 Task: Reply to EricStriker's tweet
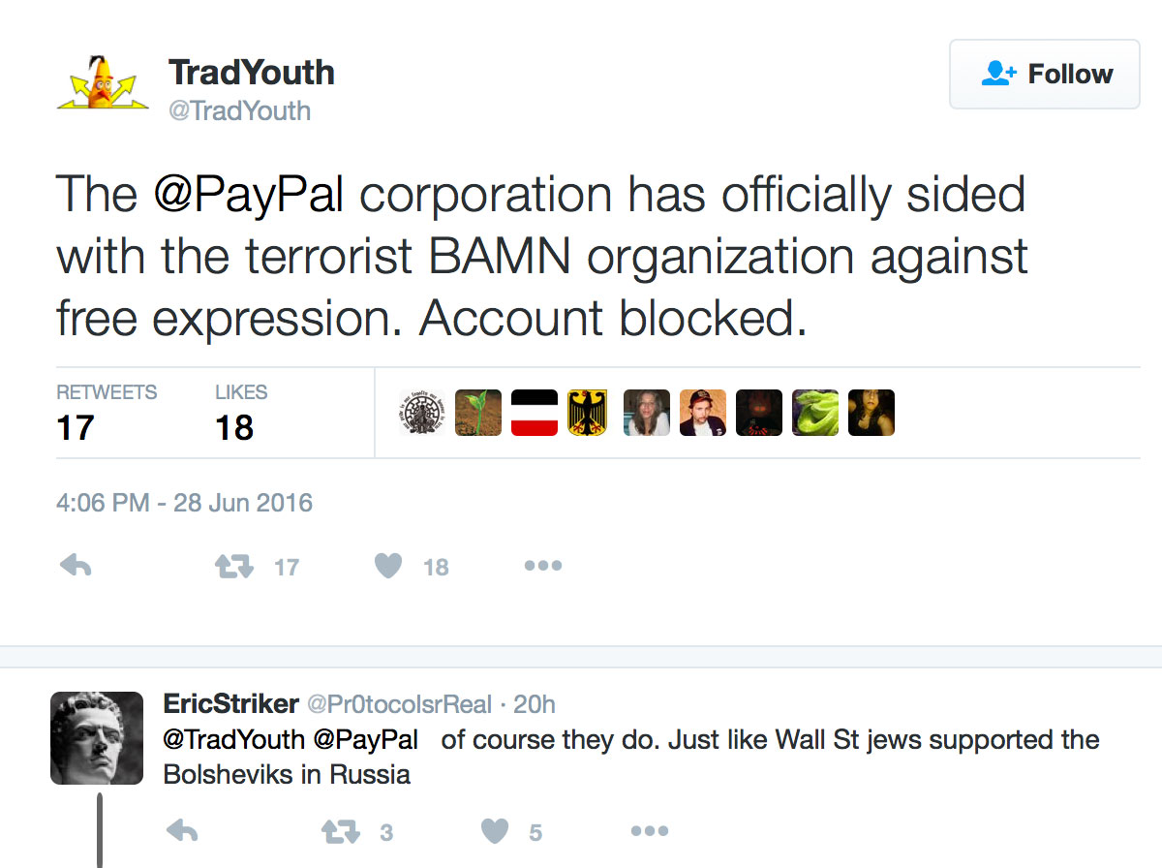(182, 831)
